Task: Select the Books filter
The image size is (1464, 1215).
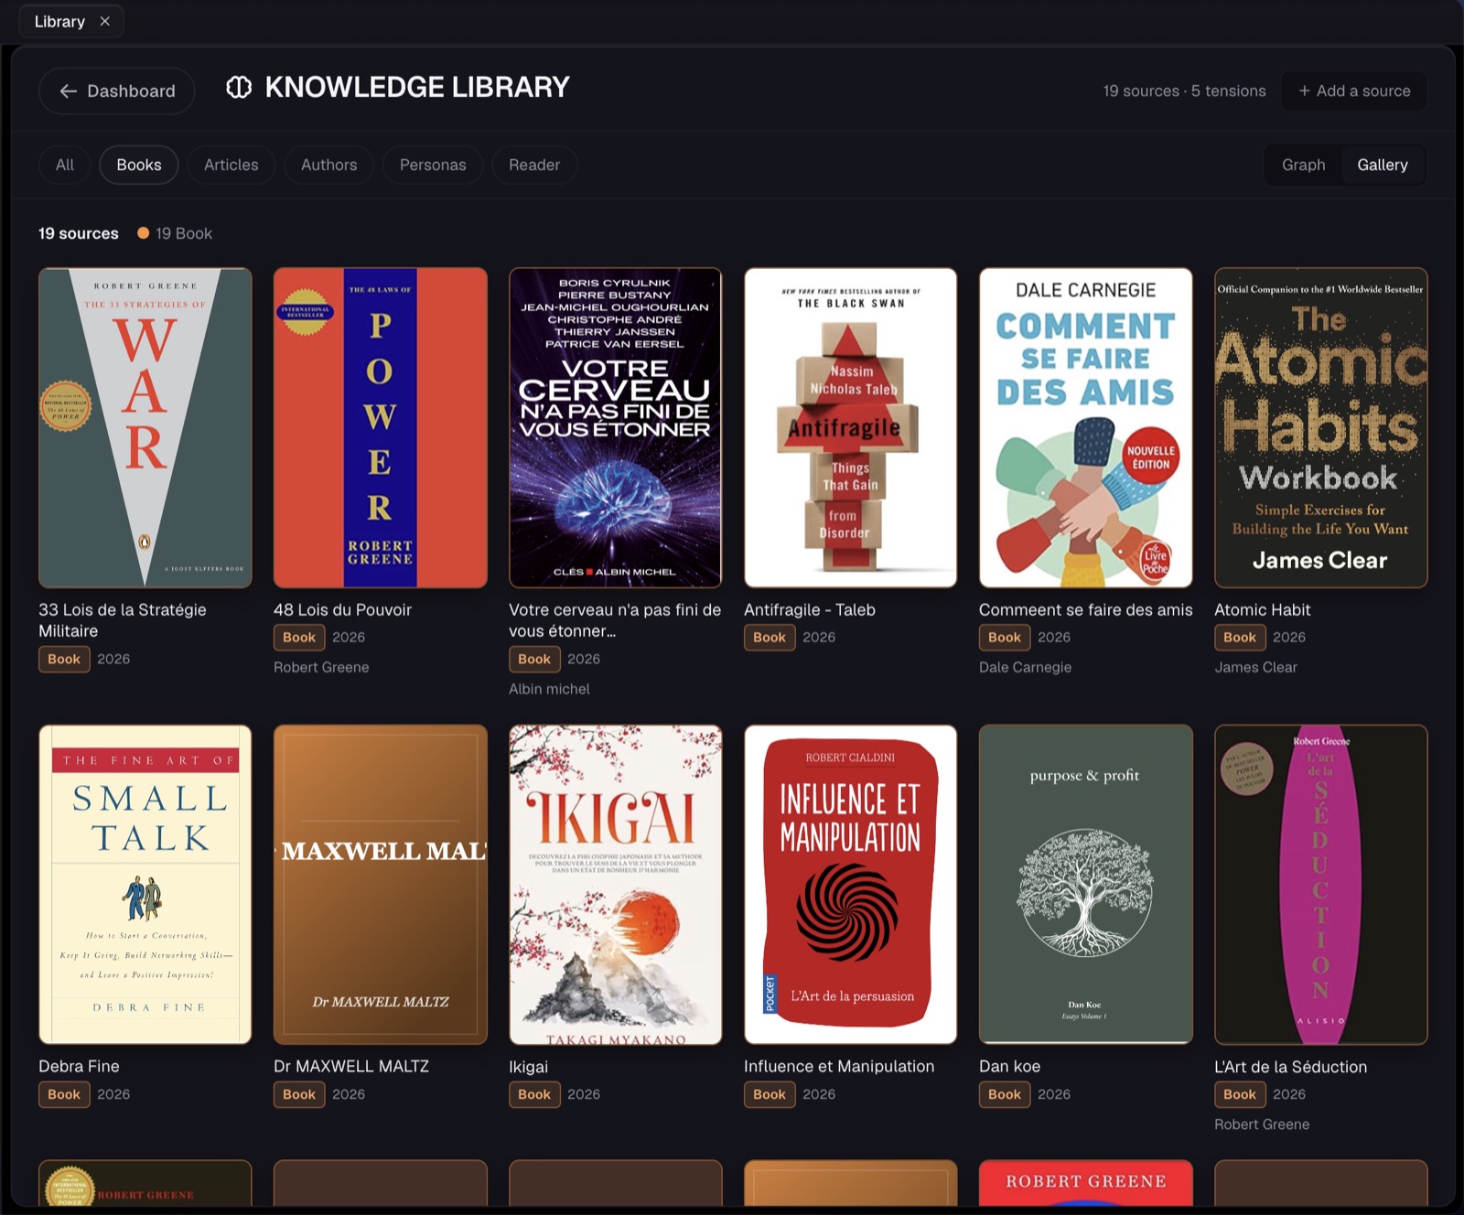Action: coord(139,165)
